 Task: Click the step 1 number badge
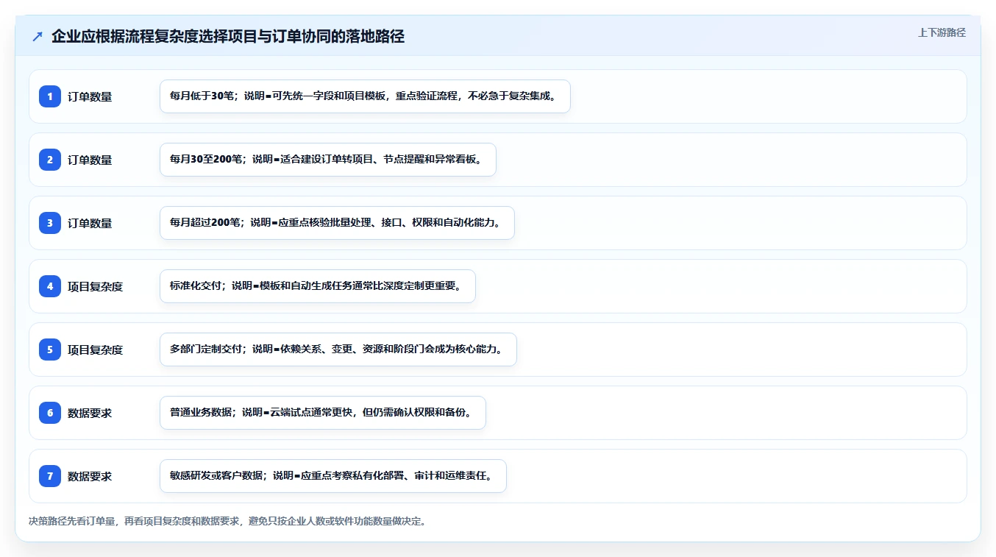pos(50,96)
